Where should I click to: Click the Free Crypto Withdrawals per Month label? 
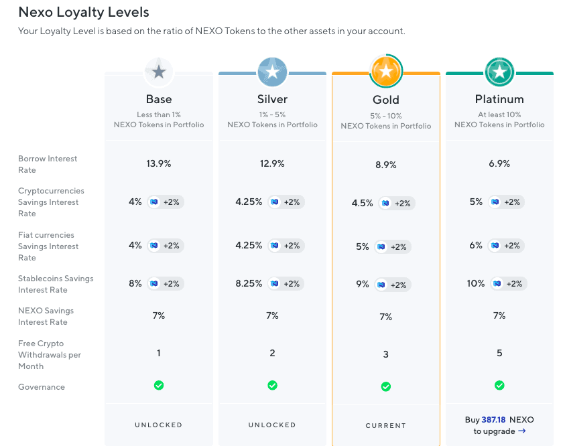(x=50, y=355)
